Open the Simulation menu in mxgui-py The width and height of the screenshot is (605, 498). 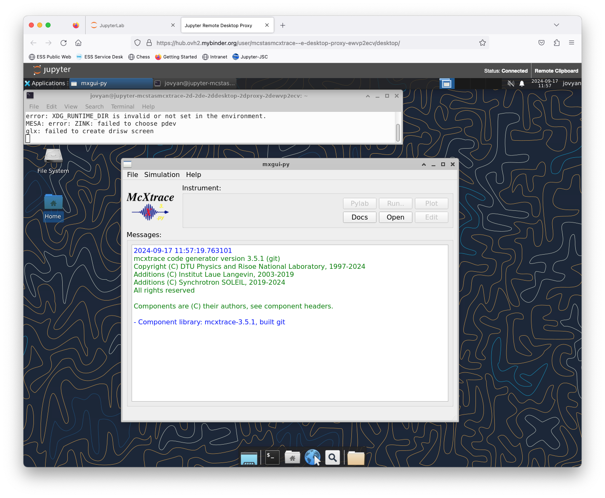click(x=162, y=175)
